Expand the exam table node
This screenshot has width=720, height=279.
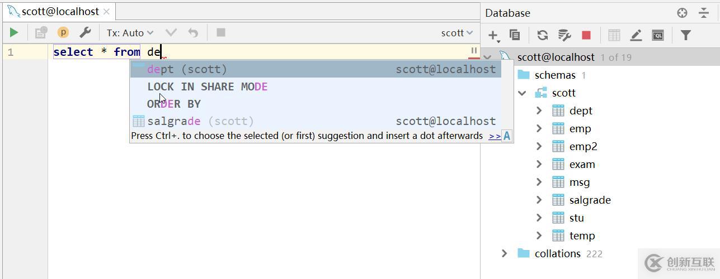click(539, 165)
